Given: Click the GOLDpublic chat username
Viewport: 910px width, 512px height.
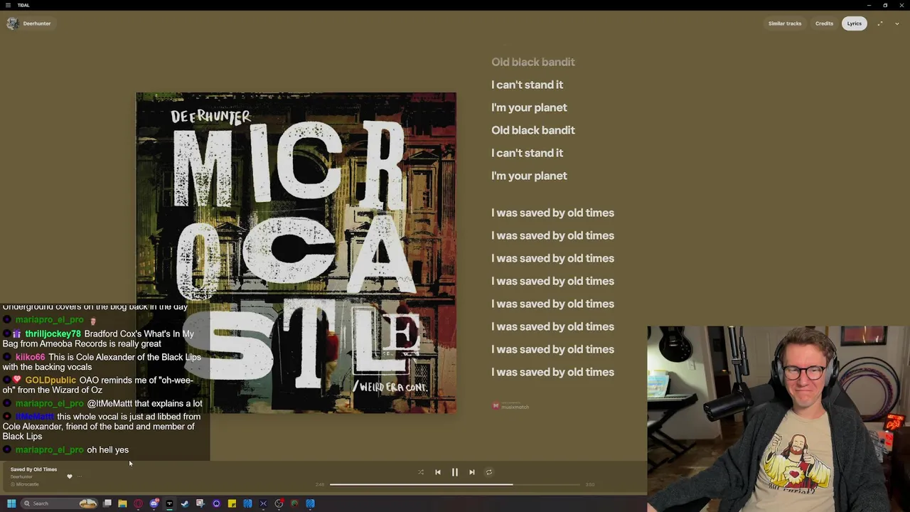Looking at the screenshot, I should (x=50, y=380).
